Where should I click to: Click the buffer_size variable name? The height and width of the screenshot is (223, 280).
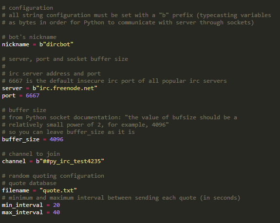(x=21, y=139)
